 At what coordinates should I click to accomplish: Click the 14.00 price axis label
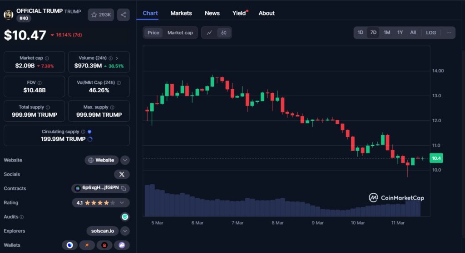[x=438, y=71]
